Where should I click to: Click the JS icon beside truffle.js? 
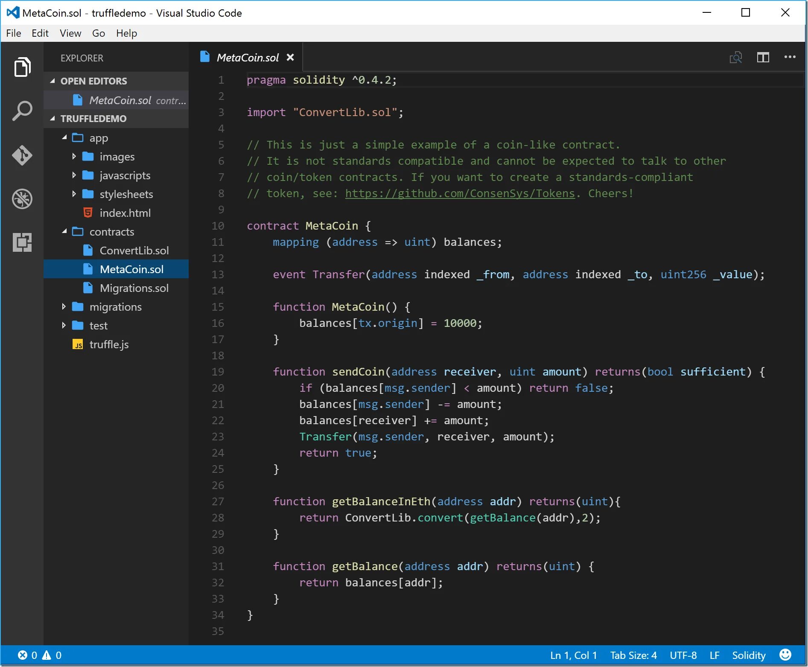(x=78, y=344)
